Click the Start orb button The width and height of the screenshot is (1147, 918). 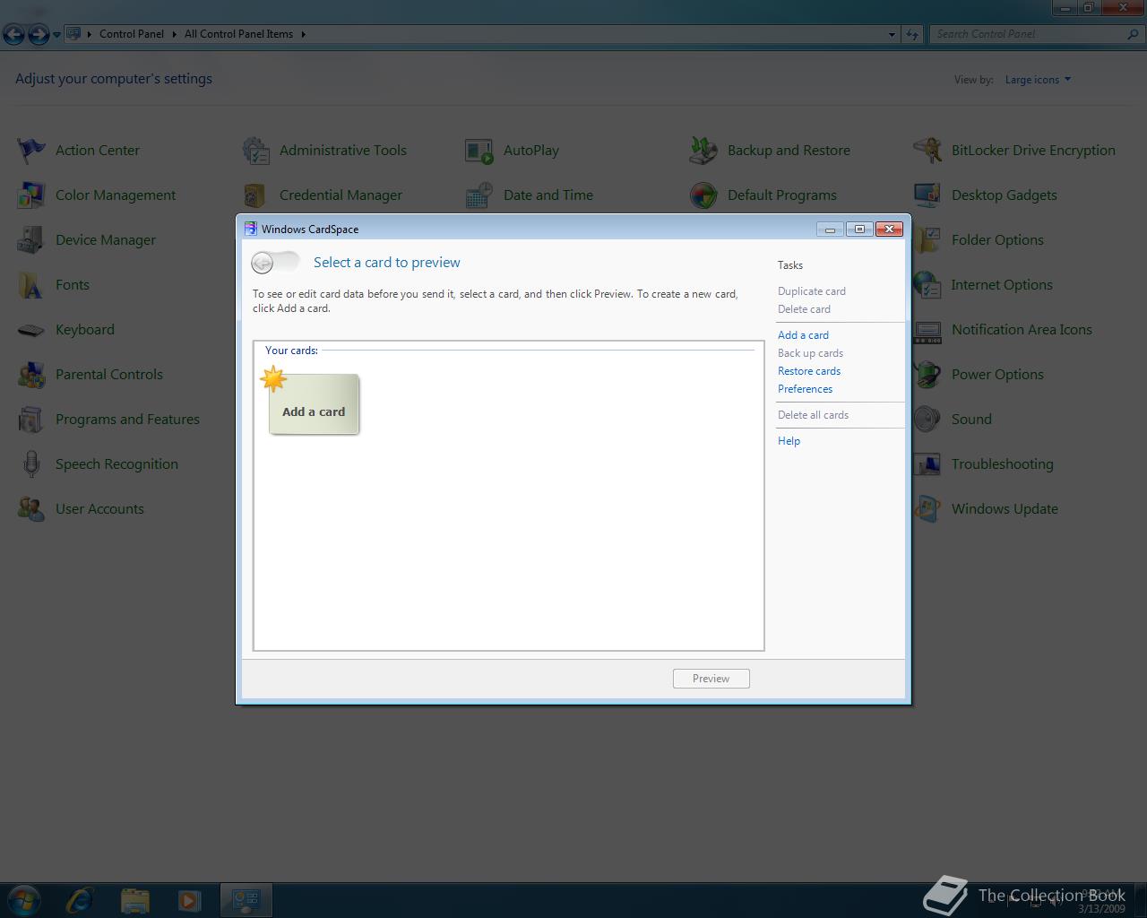[x=24, y=899]
